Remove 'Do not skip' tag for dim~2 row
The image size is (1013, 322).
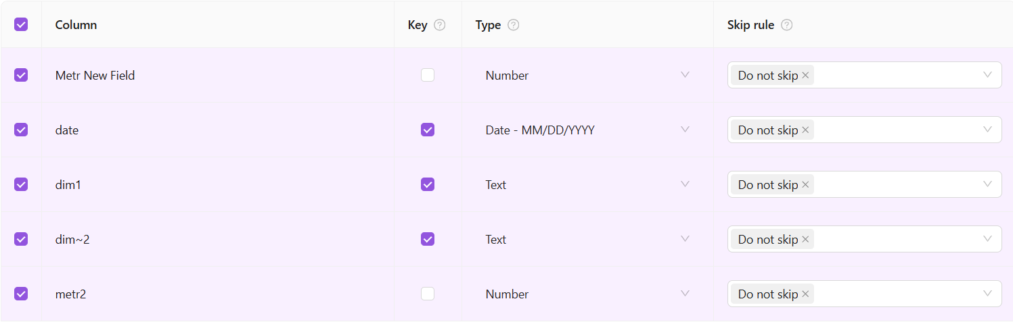pyautogui.click(x=805, y=240)
